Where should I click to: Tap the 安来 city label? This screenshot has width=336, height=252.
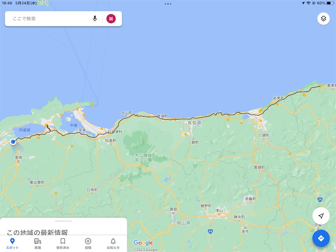click(82, 130)
